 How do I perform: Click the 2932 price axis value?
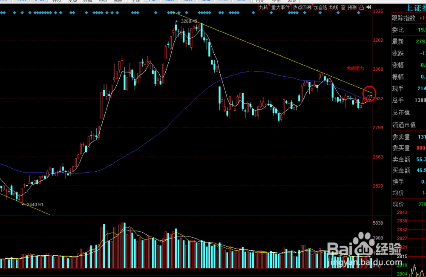[378, 98]
